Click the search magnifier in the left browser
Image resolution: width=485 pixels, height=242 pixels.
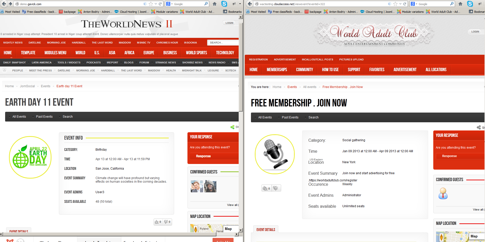(x=206, y=4)
